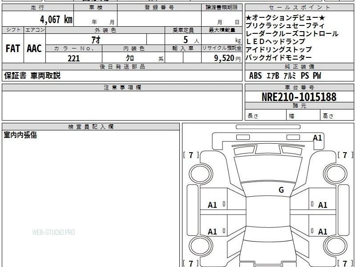This screenshot has width=356, height=267.
Task: Click the seating capacity value 5 人
Action: tap(191, 40)
